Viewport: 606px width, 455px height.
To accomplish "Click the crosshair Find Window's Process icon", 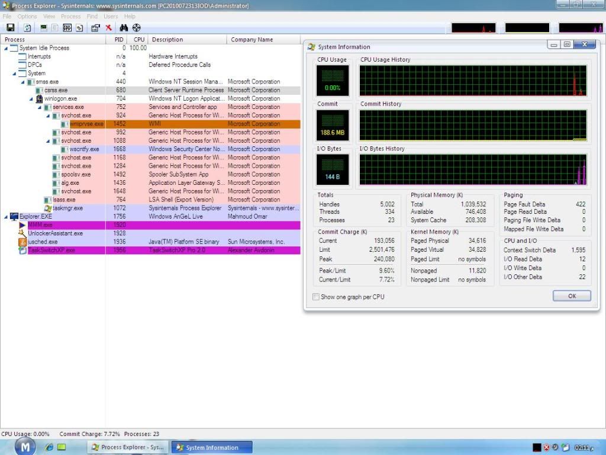I will click(x=137, y=27).
